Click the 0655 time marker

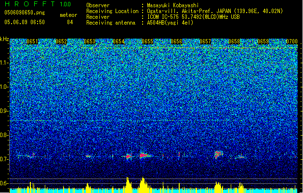tap(147, 41)
